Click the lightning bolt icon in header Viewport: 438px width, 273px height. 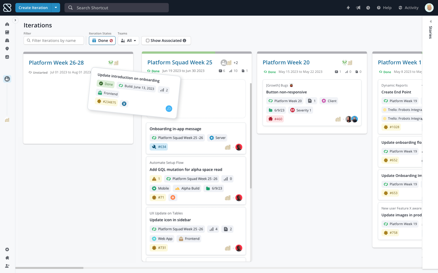pyautogui.click(x=348, y=8)
